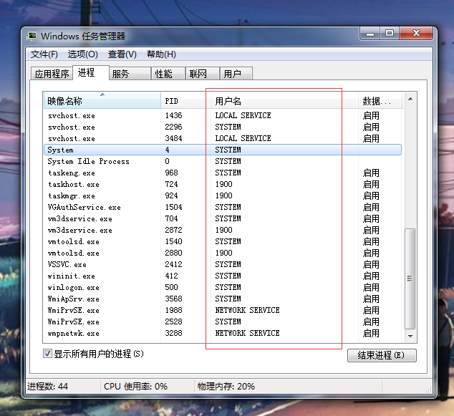This screenshot has height=416, width=454.
Task: Select the System process row
Action: point(223,150)
